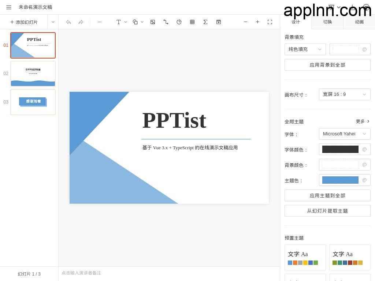Insert an image from the toolbar
This screenshot has width=375, height=281.
click(x=153, y=22)
